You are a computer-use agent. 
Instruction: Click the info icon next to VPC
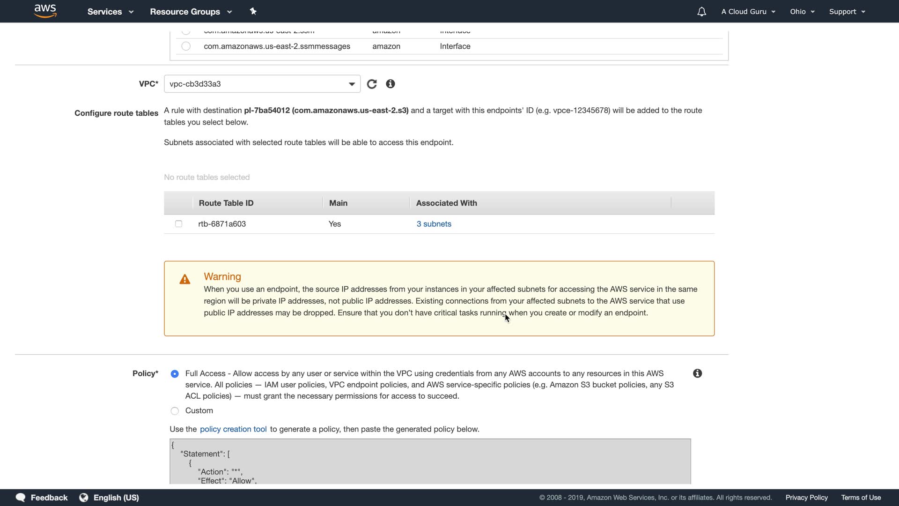391,84
